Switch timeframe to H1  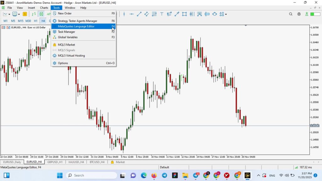pos(36,21)
